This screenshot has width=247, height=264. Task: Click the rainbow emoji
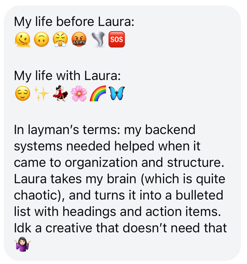pos(98,93)
